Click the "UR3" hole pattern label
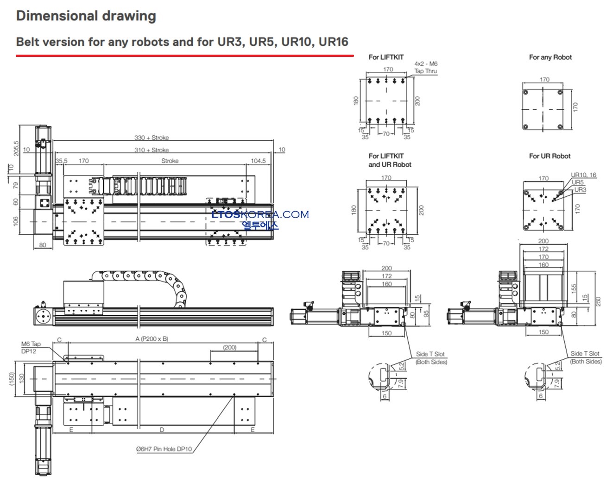613x494 pixels. tap(580, 190)
